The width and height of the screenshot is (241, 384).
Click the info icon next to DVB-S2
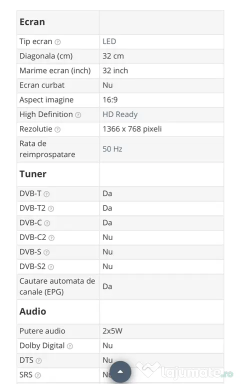coord(51,267)
